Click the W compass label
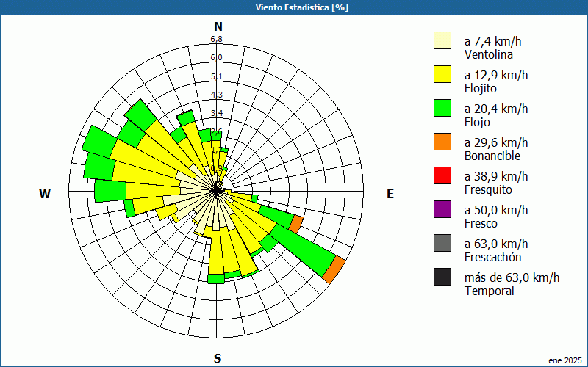 45,194
